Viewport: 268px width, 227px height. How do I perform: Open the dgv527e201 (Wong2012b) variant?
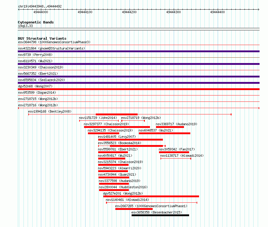point(123,193)
